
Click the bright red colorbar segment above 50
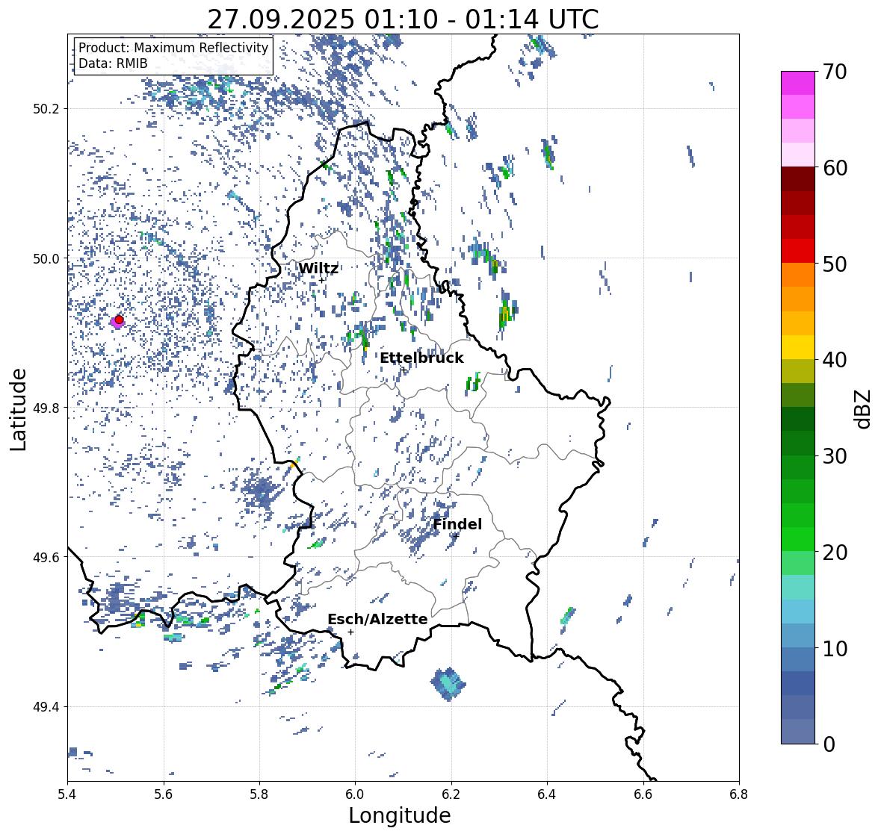(x=798, y=251)
